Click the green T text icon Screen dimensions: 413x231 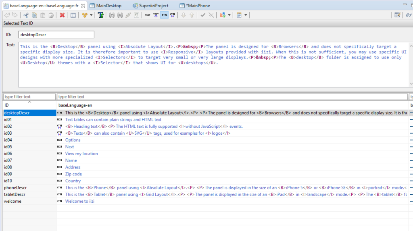point(101,15)
